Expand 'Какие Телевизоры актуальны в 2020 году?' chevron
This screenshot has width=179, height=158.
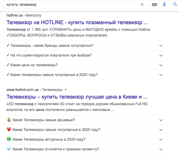pyautogui.click(x=161, y=140)
